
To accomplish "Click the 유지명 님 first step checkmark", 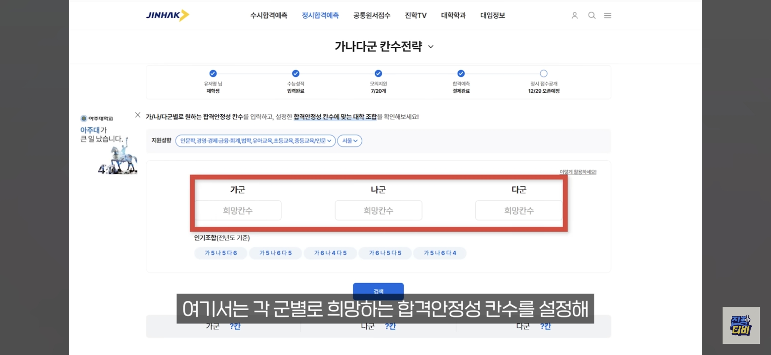I will [x=213, y=73].
